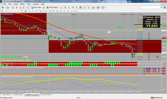This screenshot has width=167, height=99.
Task: Click the connection status 15438/18 kb
Action: pyautogui.click(x=157, y=98)
